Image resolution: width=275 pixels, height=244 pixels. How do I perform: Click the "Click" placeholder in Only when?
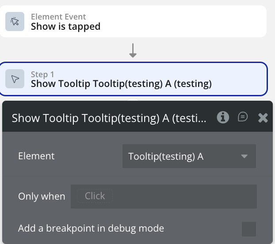95,196
